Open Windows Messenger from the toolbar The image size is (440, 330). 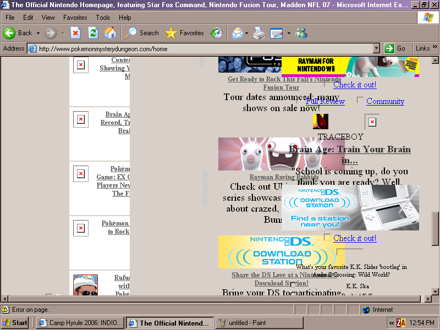coord(301,33)
